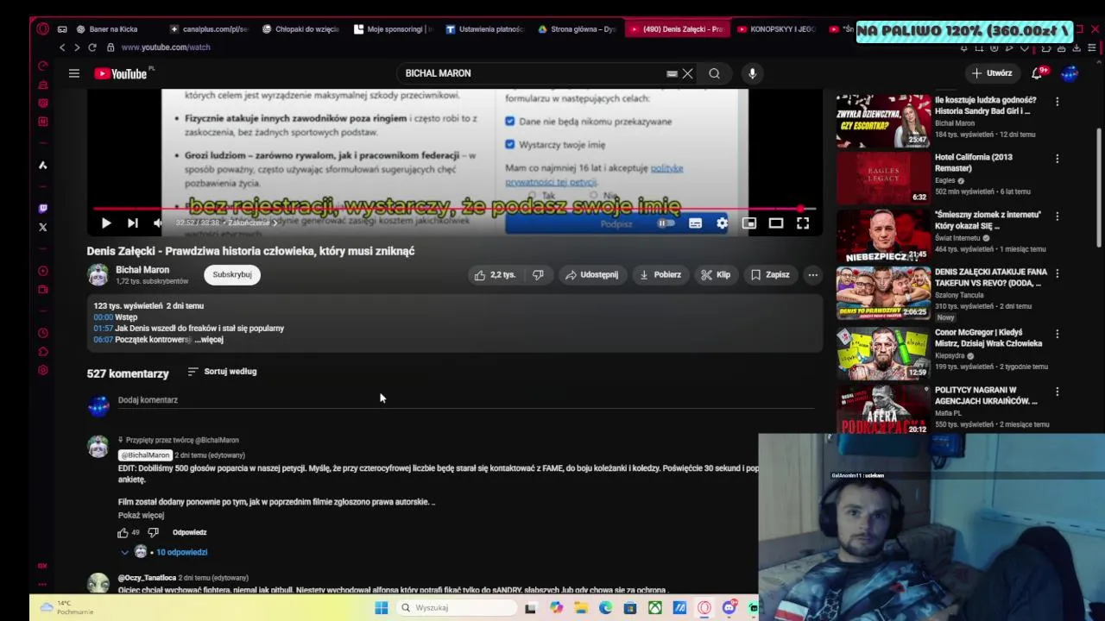Image resolution: width=1105 pixels, height=621 pixels.
Task: Like the video (2,2 tys.)
Action: (494, 274)
